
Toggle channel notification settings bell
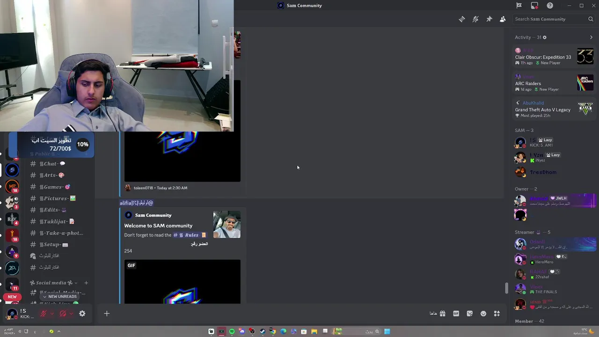(x=475, y=19)
